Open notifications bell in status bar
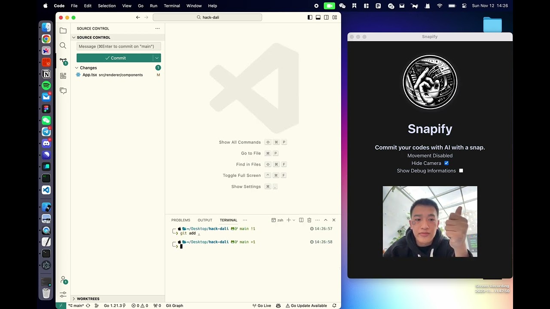 click(334, 306)
